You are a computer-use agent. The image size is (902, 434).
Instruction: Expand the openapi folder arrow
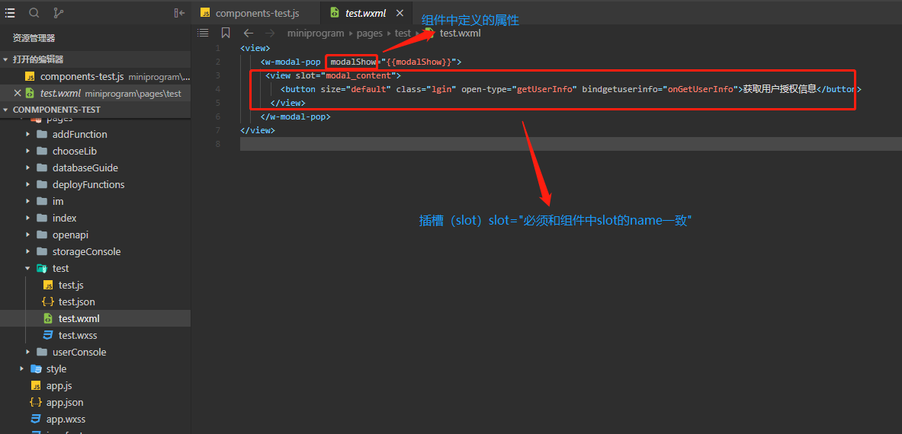pos(27,235)
